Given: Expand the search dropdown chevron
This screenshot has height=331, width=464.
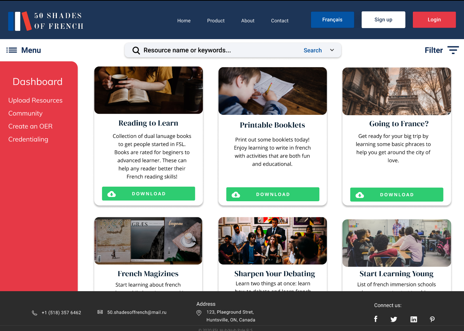Looking at the screenshot, I should coord(332,50).
